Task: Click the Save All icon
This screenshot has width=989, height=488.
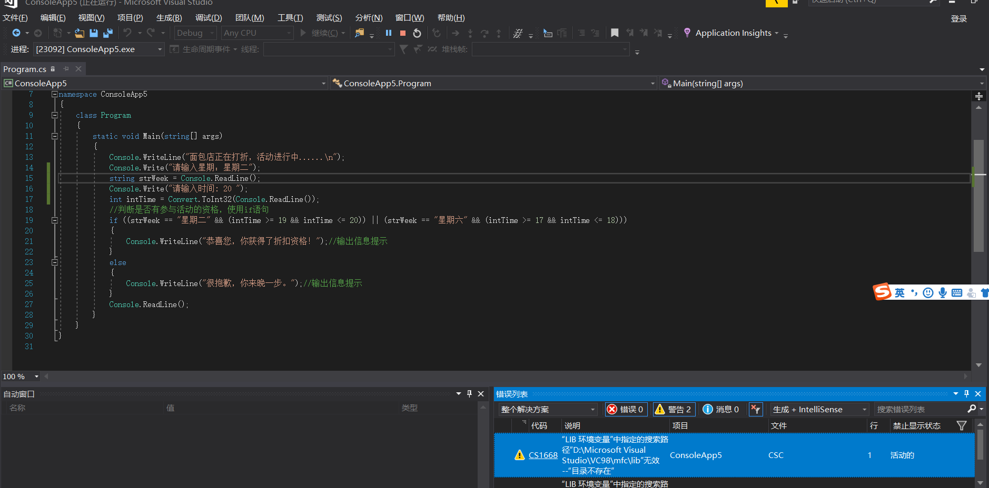Action: click(x=108, y=33)
